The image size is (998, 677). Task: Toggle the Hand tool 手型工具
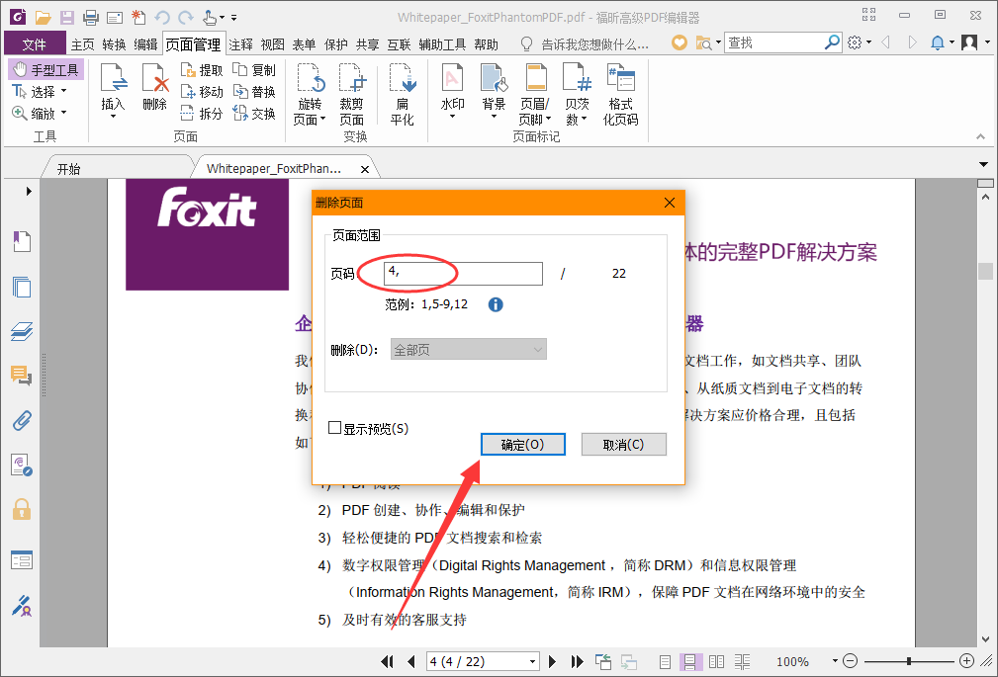[45, 69]
